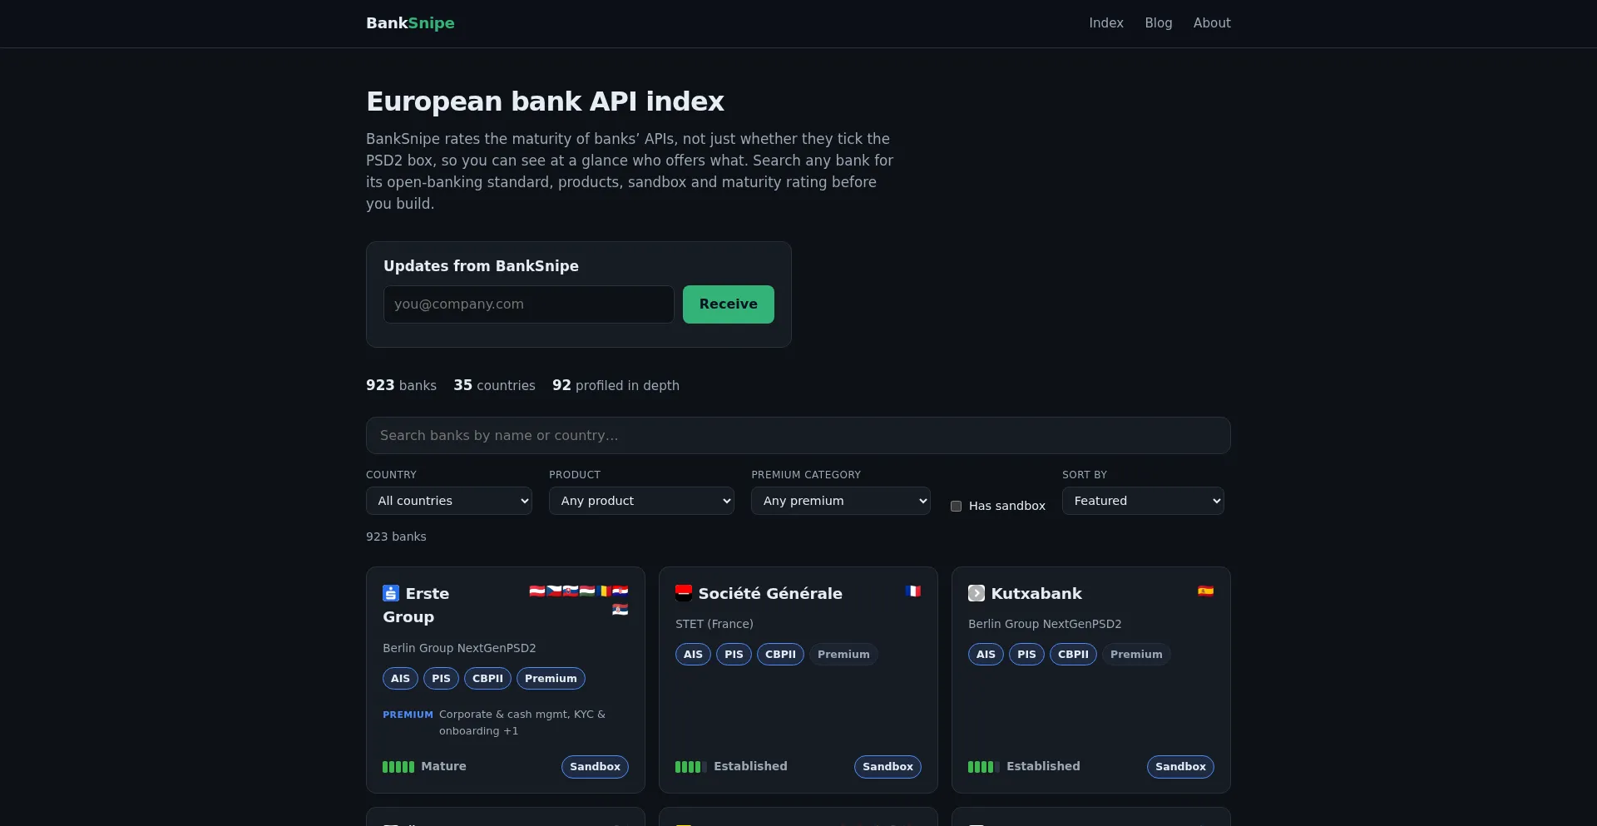Click the BankSnipe logo in the header
This screenshot has width=1597, height=826.
point(410,23)
